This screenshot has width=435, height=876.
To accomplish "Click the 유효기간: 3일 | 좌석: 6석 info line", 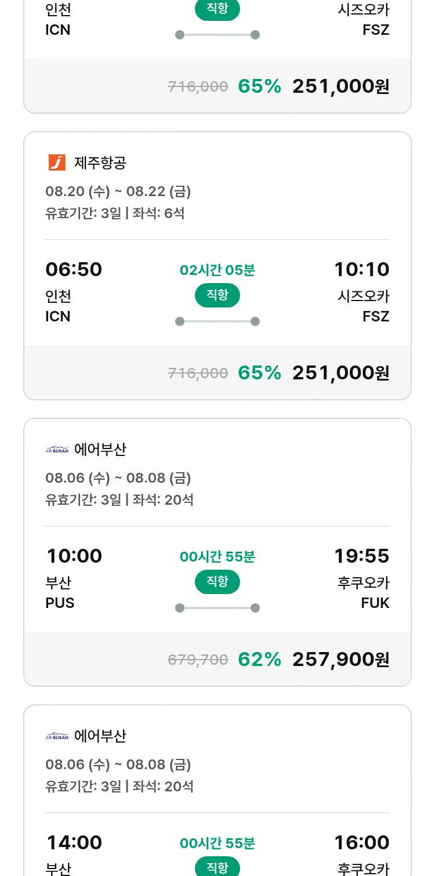I will 115,213.
